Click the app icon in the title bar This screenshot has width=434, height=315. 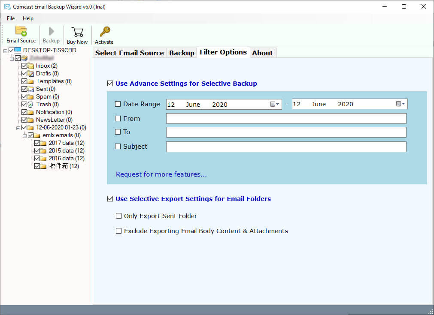[x=7, y=6]
